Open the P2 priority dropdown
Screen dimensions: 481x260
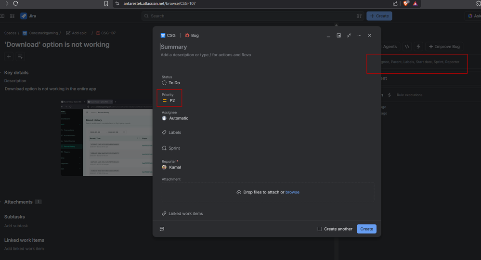[169, 101]
